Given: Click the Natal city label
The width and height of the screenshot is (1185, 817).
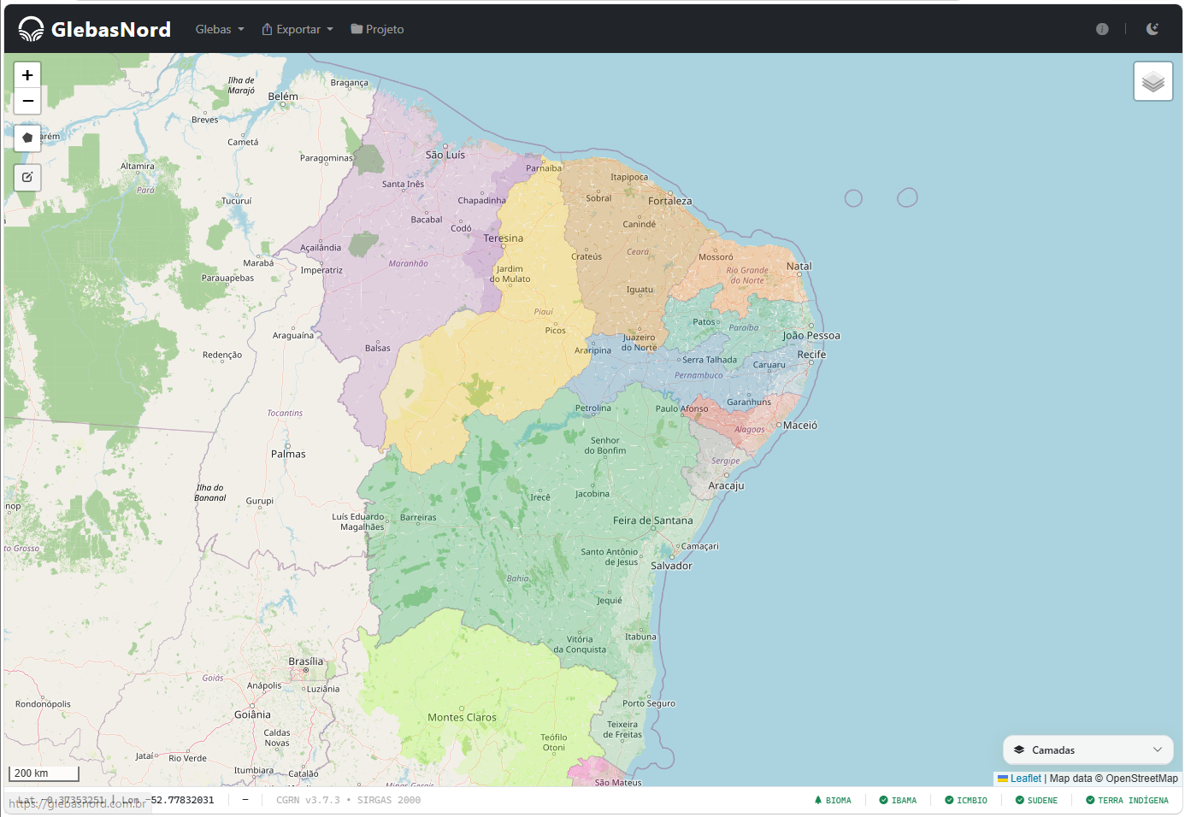Looking at the screenshot, I should tap(799, 267).
